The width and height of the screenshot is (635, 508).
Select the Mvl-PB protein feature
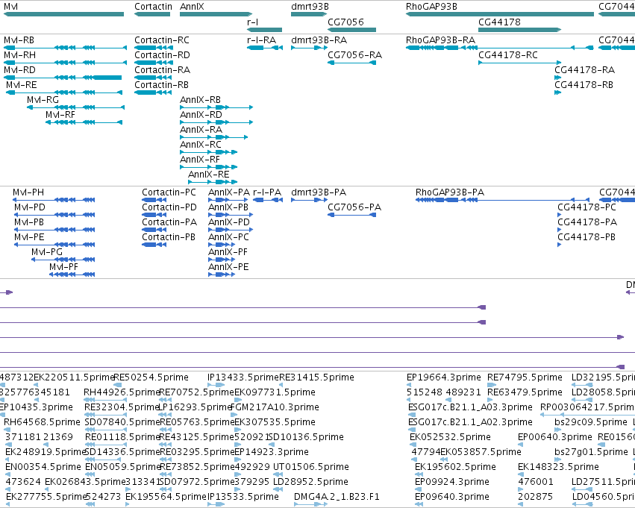coord(54,230)
